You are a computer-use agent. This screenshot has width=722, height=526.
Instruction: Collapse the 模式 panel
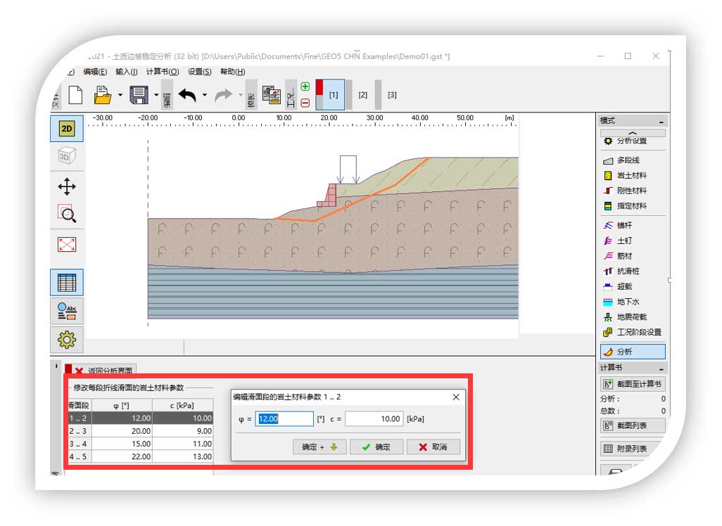(661, 122)
